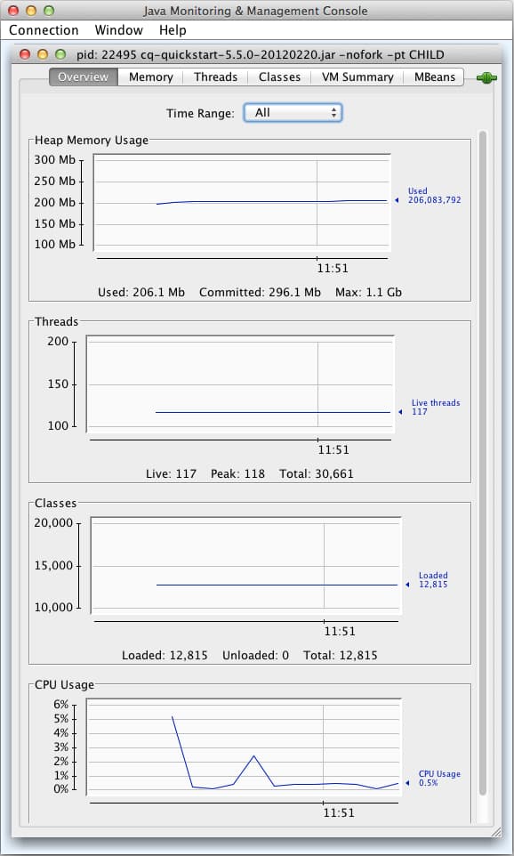Viewport: 514px width, 856px height.
Task: Open the Time Range dropdown
Action: pyautogui.click(x=293, y=113)
